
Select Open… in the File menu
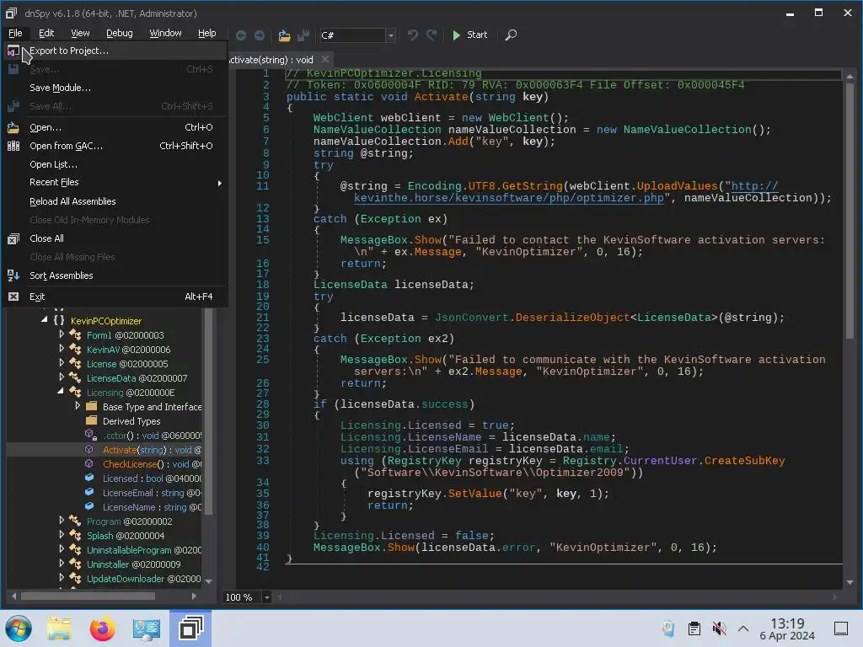tap(115, 127)
